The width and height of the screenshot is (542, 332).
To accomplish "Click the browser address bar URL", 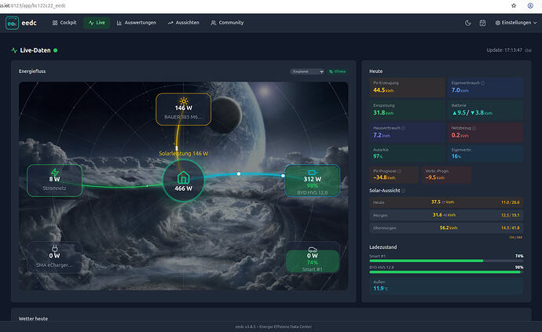I will tap(33, 5).
